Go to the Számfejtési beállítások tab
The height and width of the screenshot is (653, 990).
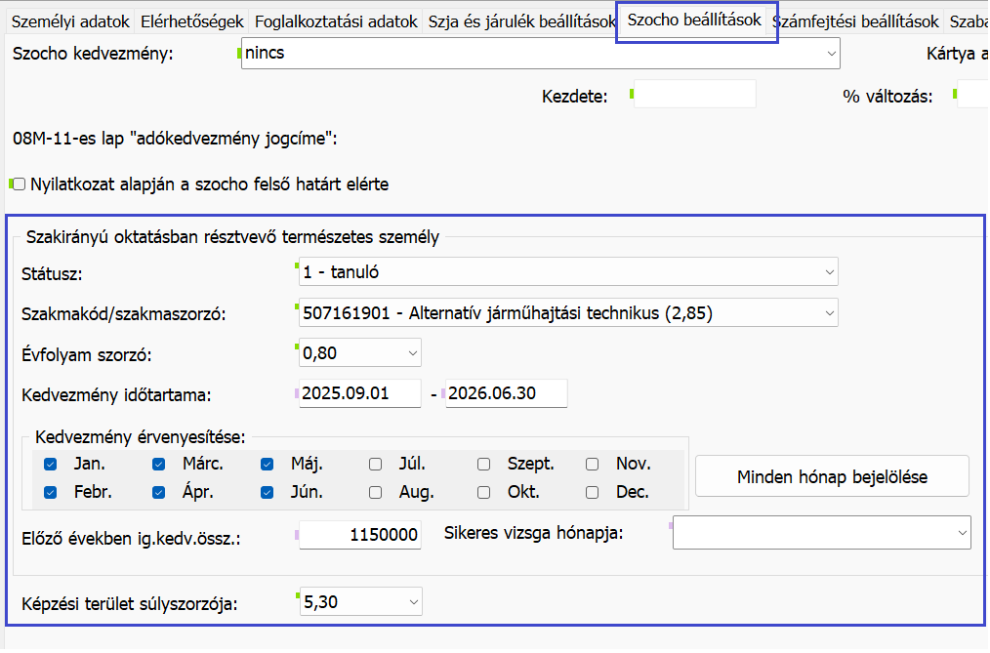pos(855,21)
